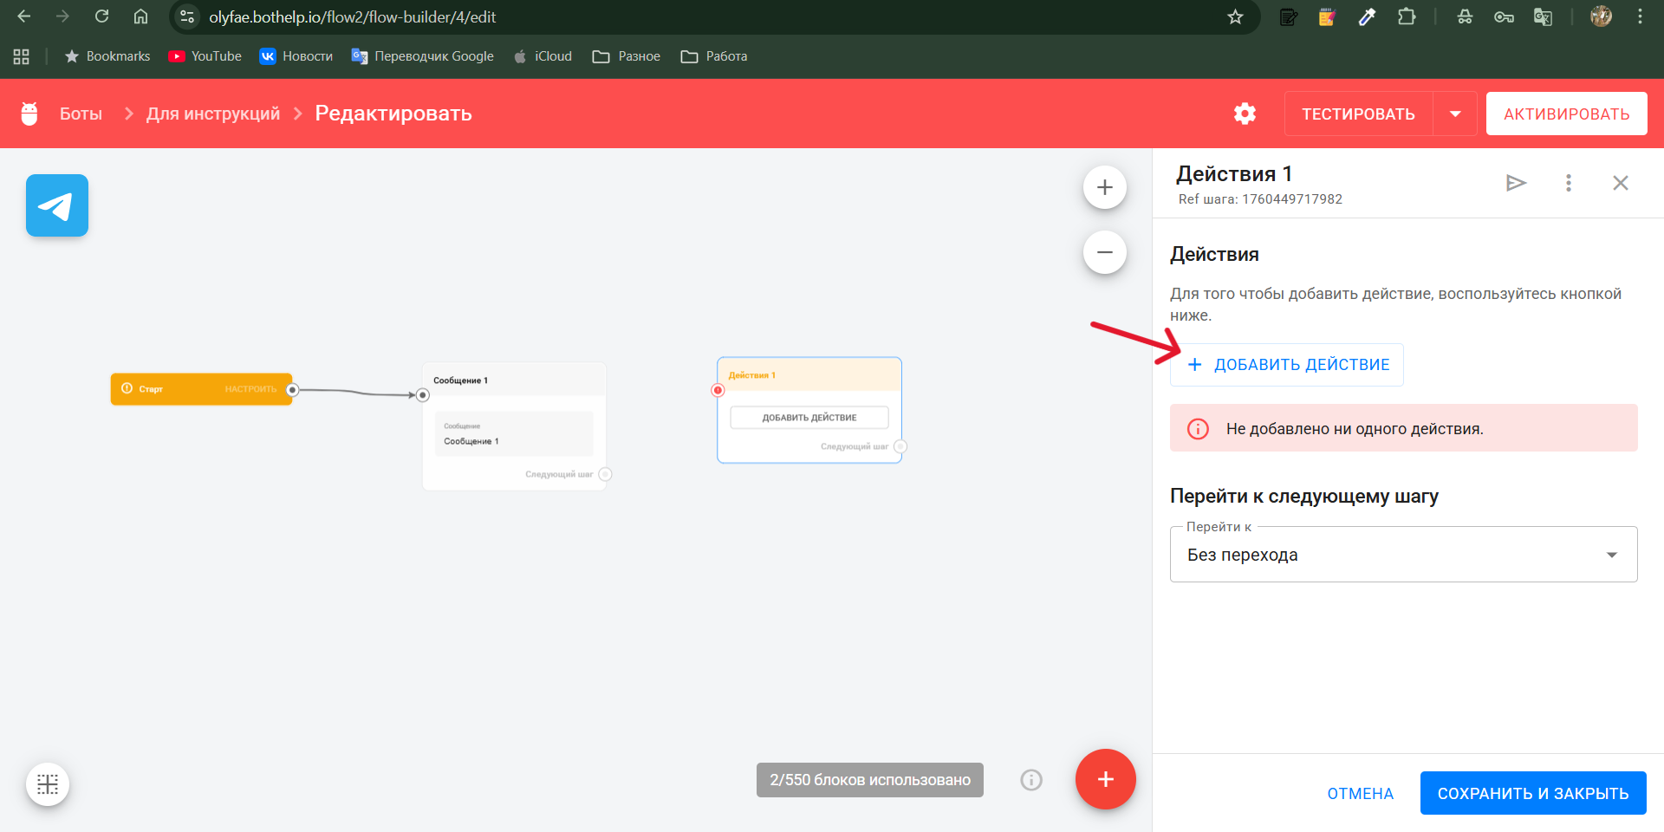Open Chrome's password manager key icon
The height and width of the screenshot is (832, 1664).
pos(1504,16)
